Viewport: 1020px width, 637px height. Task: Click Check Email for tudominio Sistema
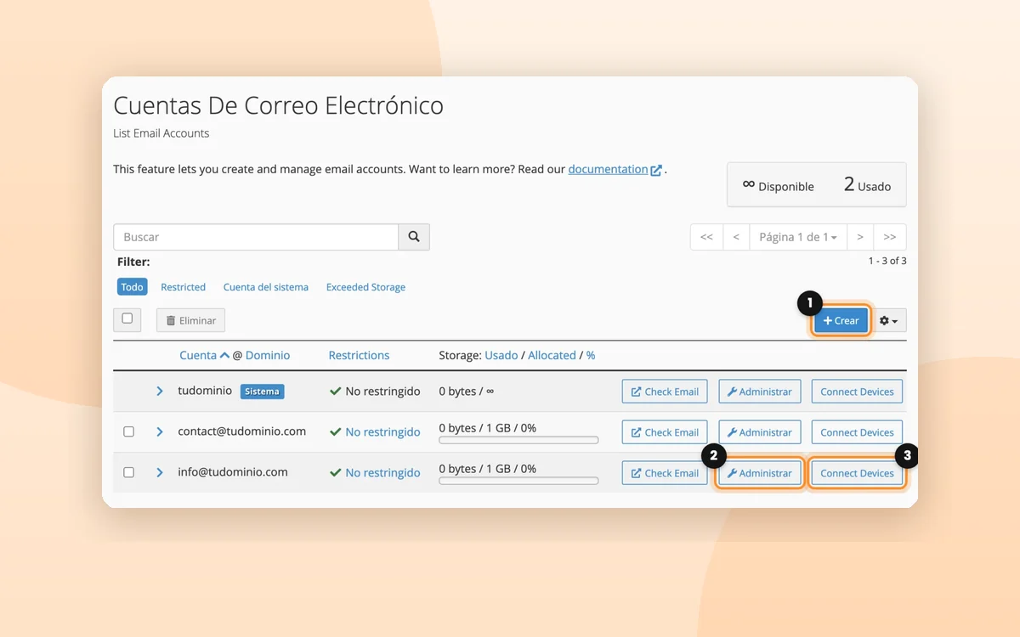click(x=665, y=392)
